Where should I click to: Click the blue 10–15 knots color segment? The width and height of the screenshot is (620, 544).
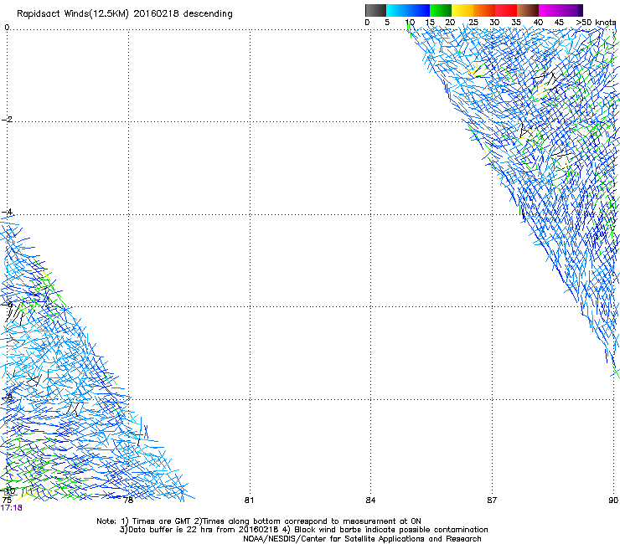(419, 10)
